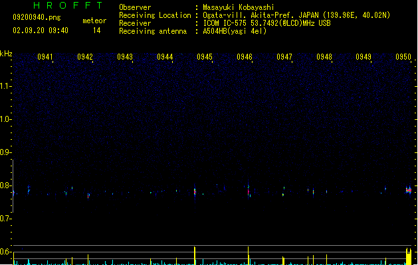Click the wide yellow intensity bar at 0950
The image size is (418, 265).
409,256
